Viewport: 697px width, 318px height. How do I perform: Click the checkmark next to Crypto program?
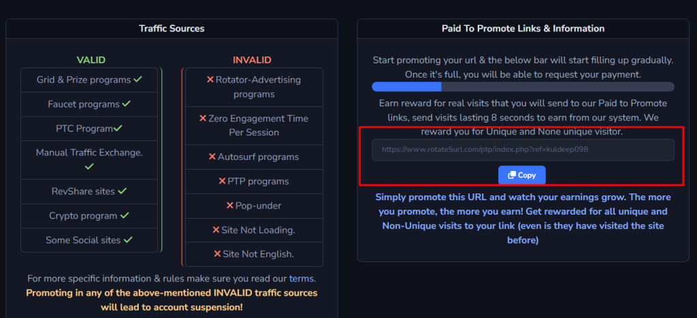tap(125, 215)
